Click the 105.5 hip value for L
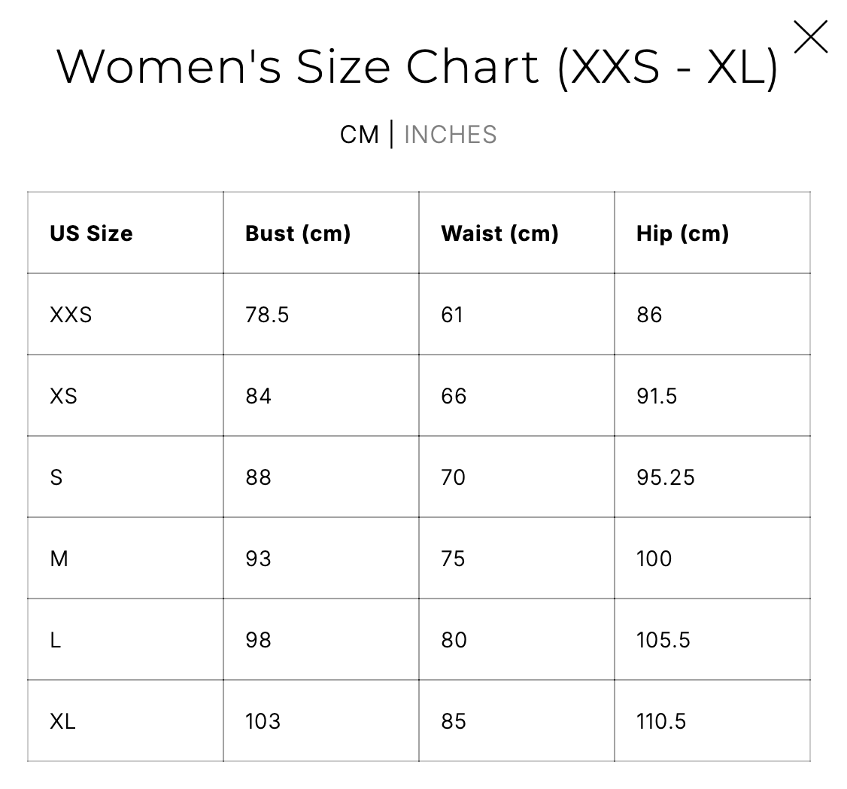 [663, 640]
